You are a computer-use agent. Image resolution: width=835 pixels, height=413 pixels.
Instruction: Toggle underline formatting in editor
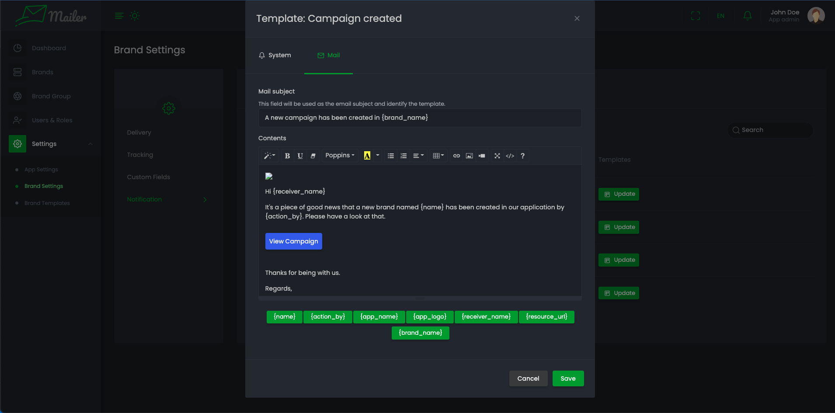[300, 156]
